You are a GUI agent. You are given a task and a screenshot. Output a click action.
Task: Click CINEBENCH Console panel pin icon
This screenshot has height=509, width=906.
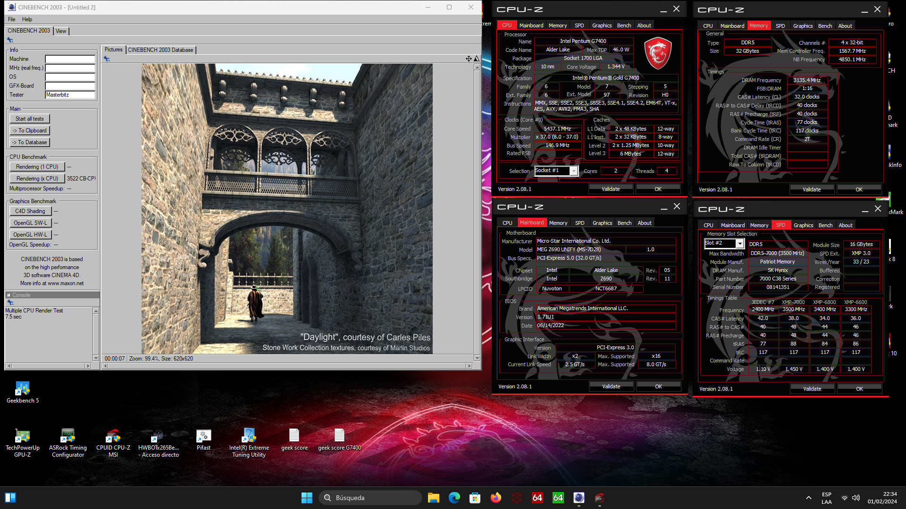tap(10, 302)
